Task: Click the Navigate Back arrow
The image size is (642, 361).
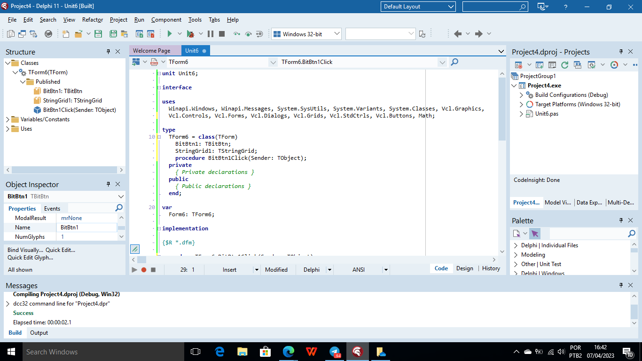Action: click(458, 34)
